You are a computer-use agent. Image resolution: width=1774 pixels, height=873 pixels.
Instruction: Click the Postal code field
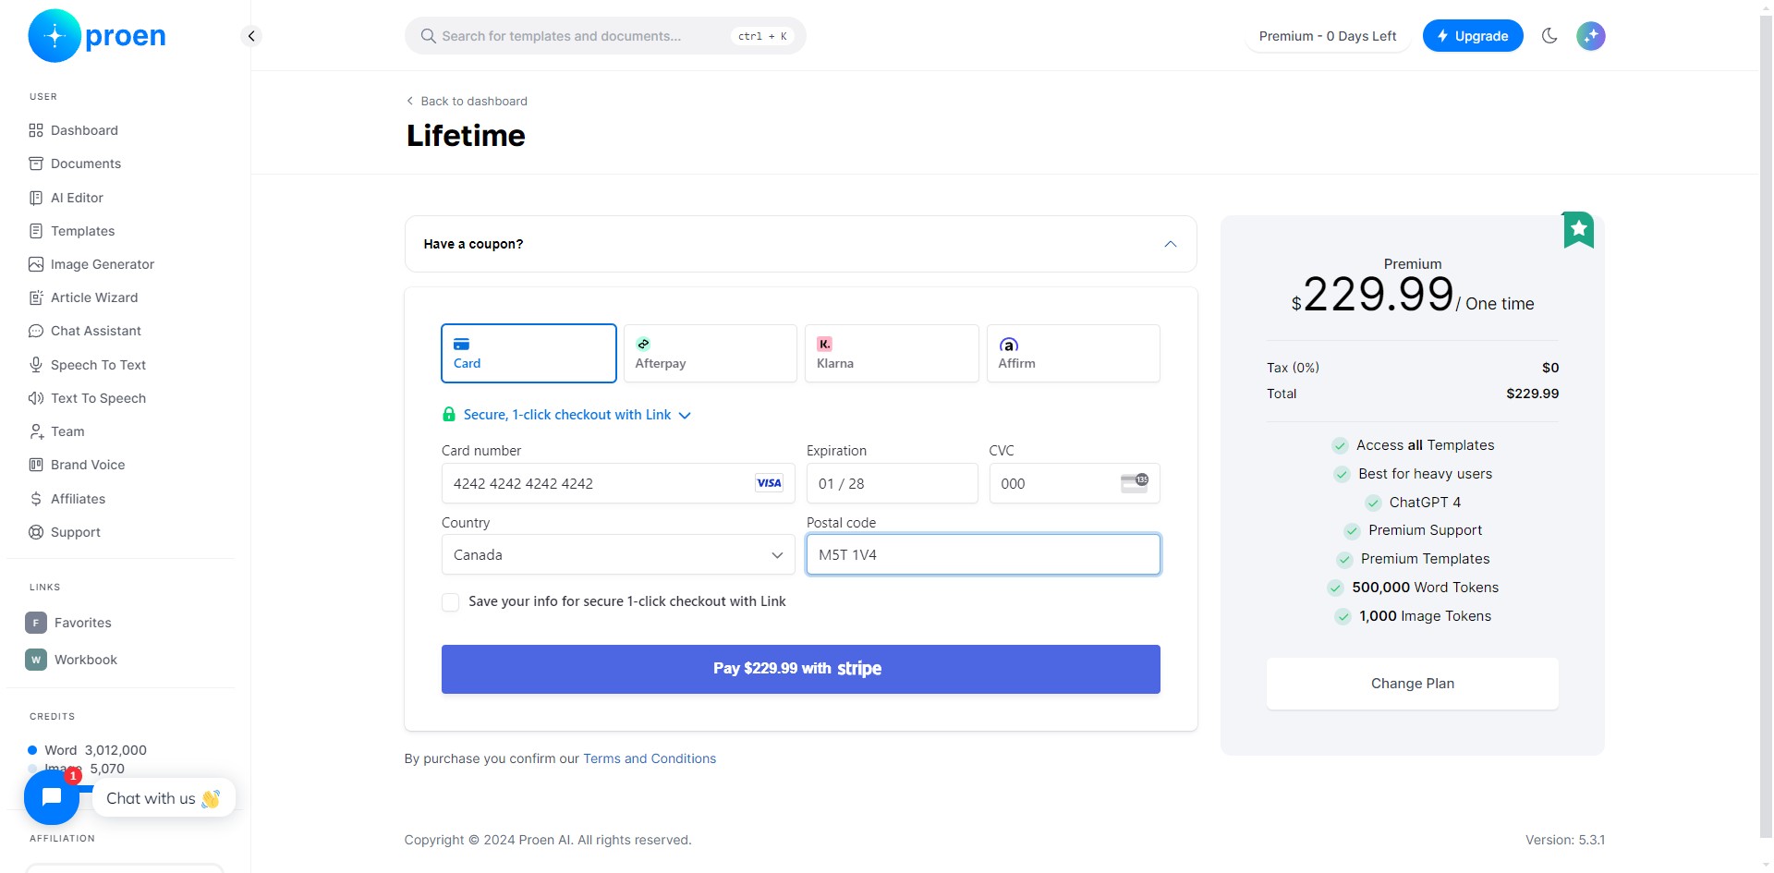tap(983, 554)
